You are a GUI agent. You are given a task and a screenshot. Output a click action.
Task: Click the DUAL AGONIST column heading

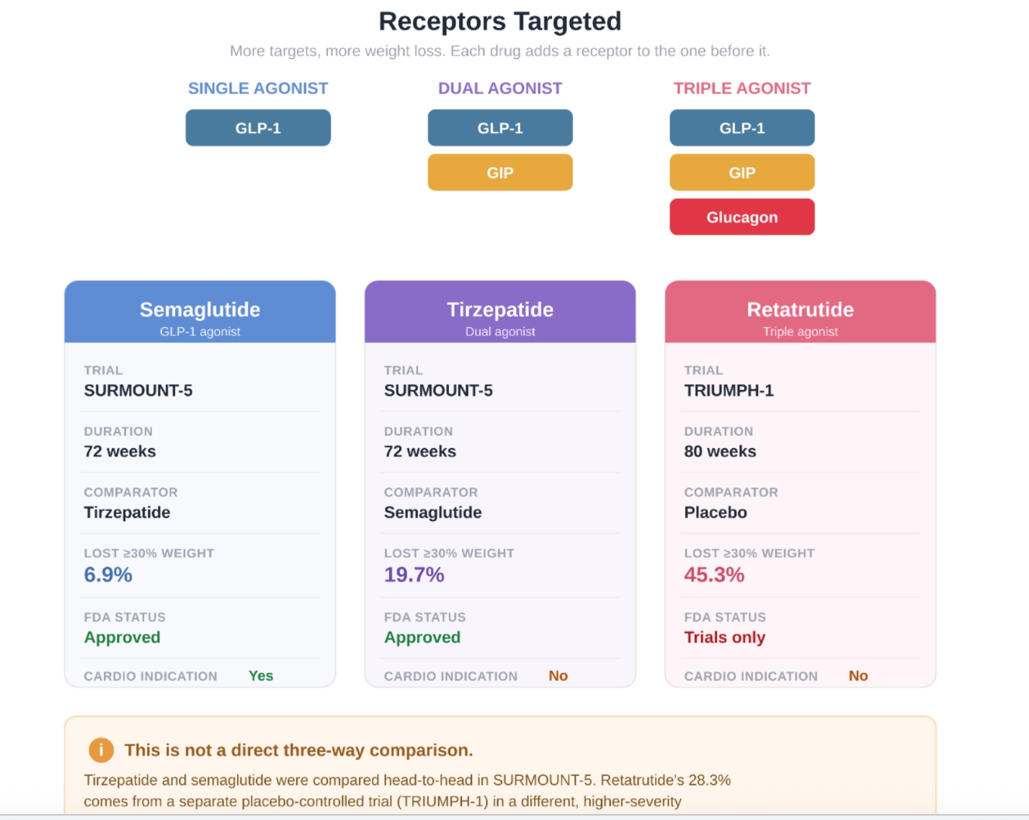point(500,89)
